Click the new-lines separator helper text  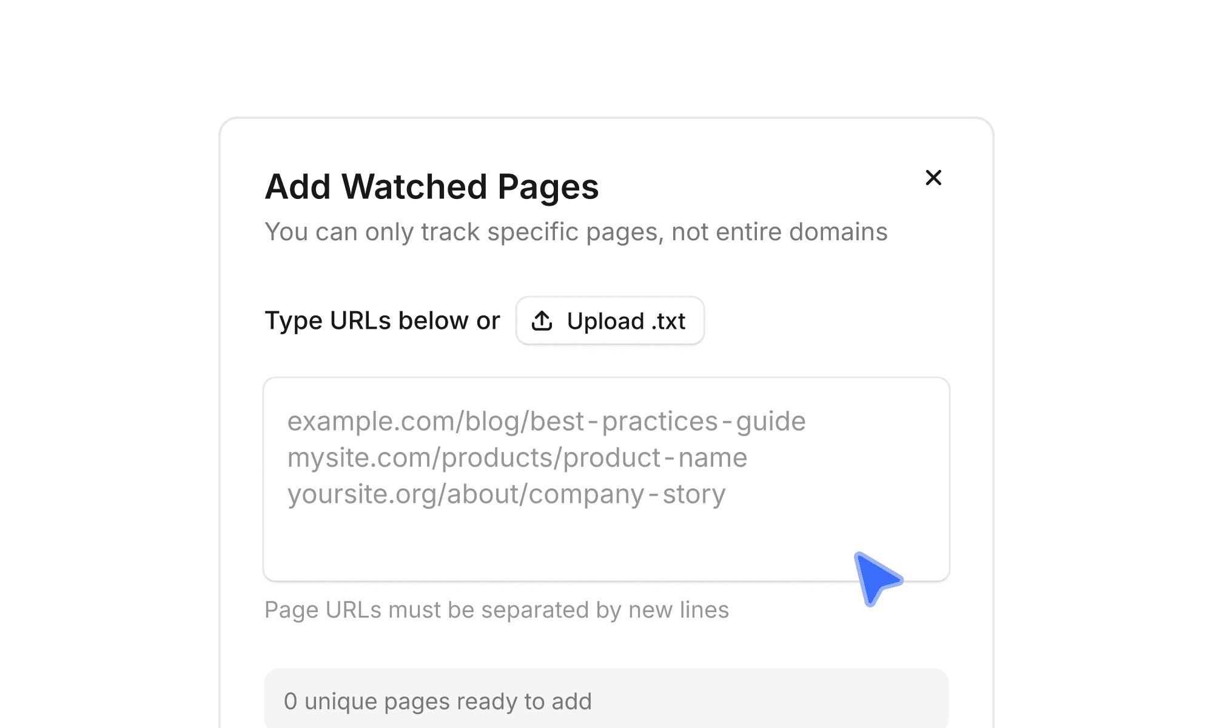(497, 610)
